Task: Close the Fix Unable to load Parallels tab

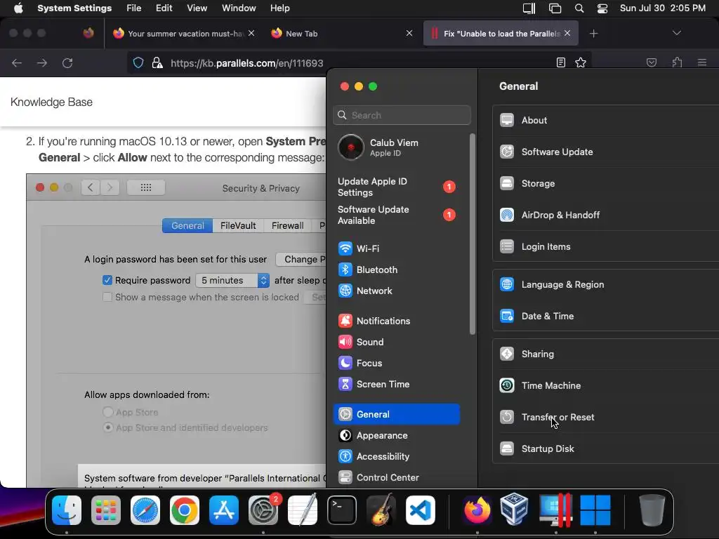Action: pos(567,33)
